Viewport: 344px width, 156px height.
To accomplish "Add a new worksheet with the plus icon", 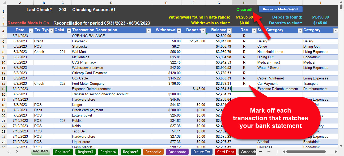I will tap(269, 151).
